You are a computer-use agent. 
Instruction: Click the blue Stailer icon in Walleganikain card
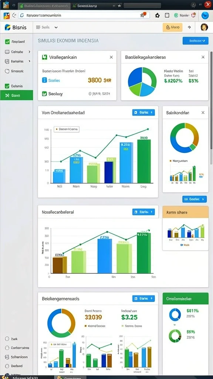coord(44,80)
